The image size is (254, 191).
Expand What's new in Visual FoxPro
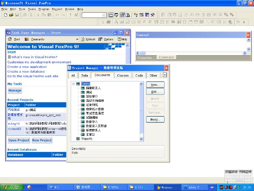9,57
